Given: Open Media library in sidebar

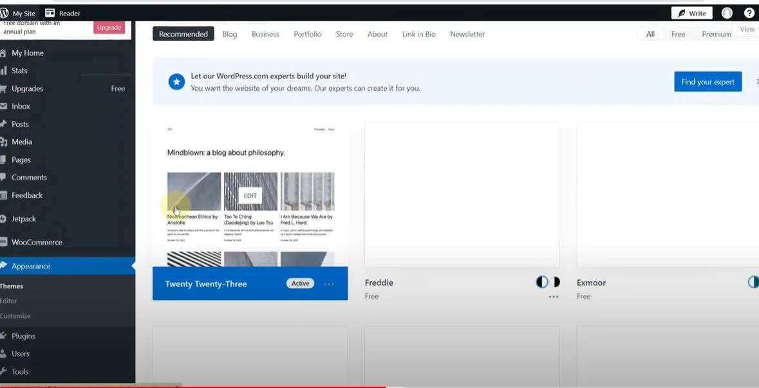Looking at the screenshot, I should 21,142.
